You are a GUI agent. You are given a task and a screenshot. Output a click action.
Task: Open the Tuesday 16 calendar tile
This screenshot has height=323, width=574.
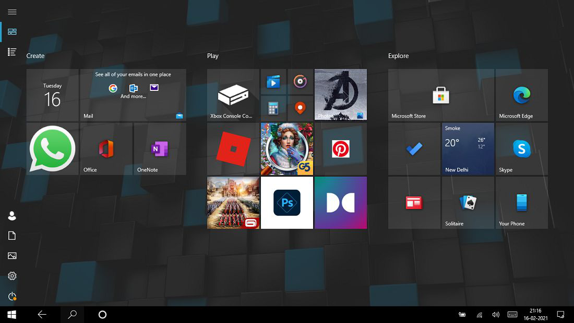click(52, 95)
